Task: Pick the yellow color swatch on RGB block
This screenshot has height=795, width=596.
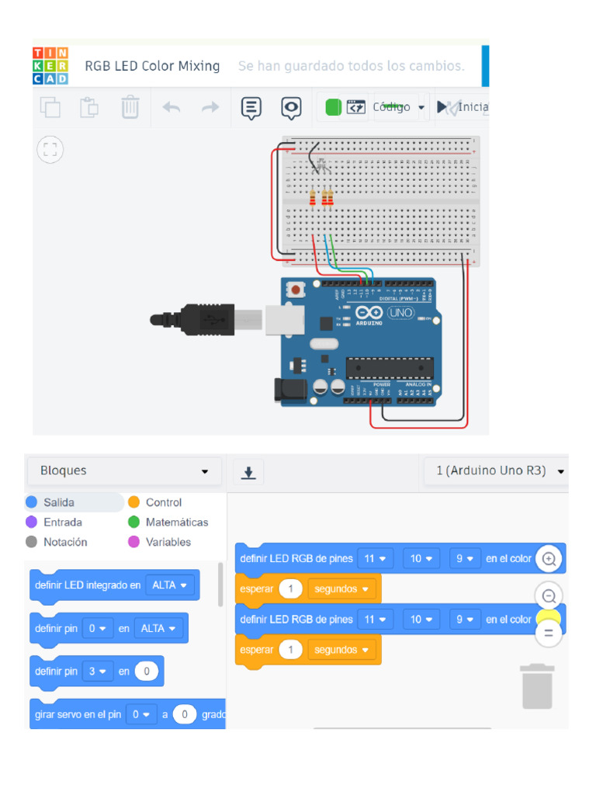Action: (549, 617)
